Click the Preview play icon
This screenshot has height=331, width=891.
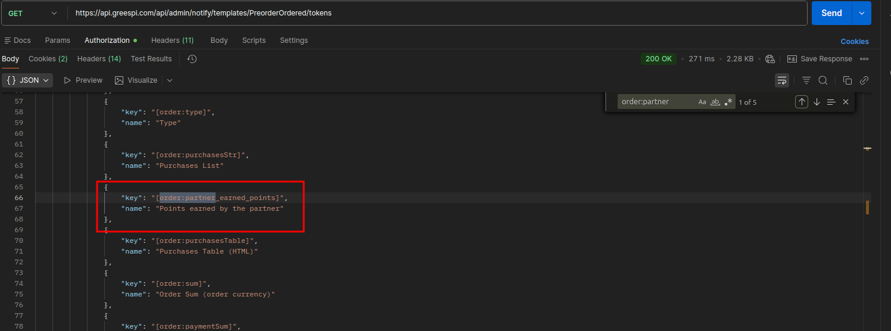(x=67, y=80)
